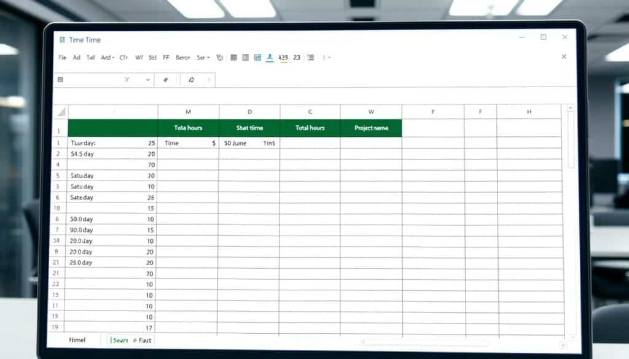This screenshot has width=629, height=359.
Task: Select column header W
Action: click(371, 112)
